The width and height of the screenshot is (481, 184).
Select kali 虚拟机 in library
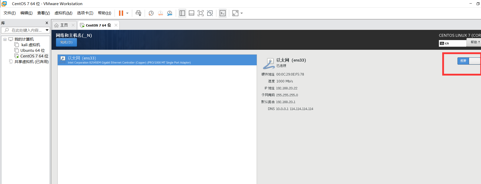(x=31, y=45)
